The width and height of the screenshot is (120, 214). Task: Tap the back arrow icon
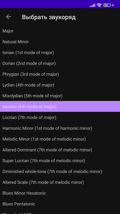pyautogui.click(x=9, y=17)
